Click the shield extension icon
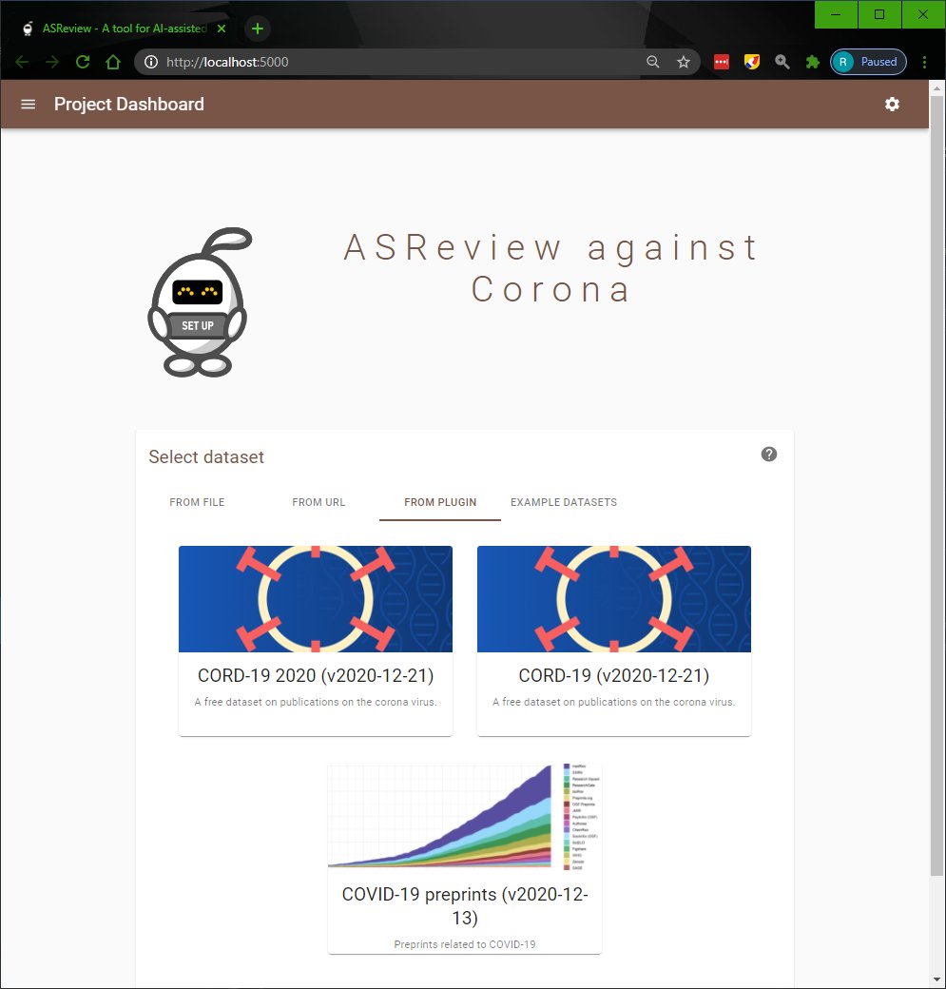 tap(752, 62)
